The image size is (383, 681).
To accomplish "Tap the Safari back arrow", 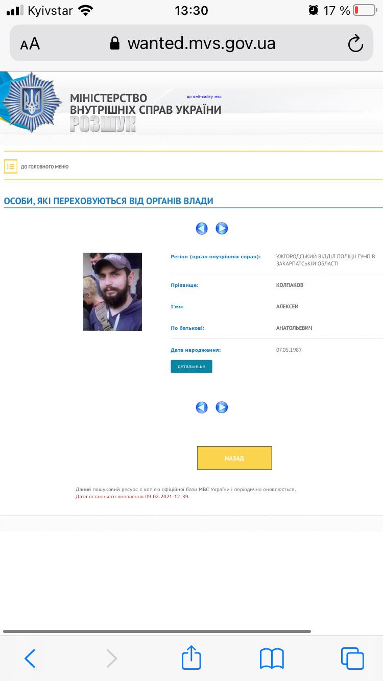I will point(30,659).
